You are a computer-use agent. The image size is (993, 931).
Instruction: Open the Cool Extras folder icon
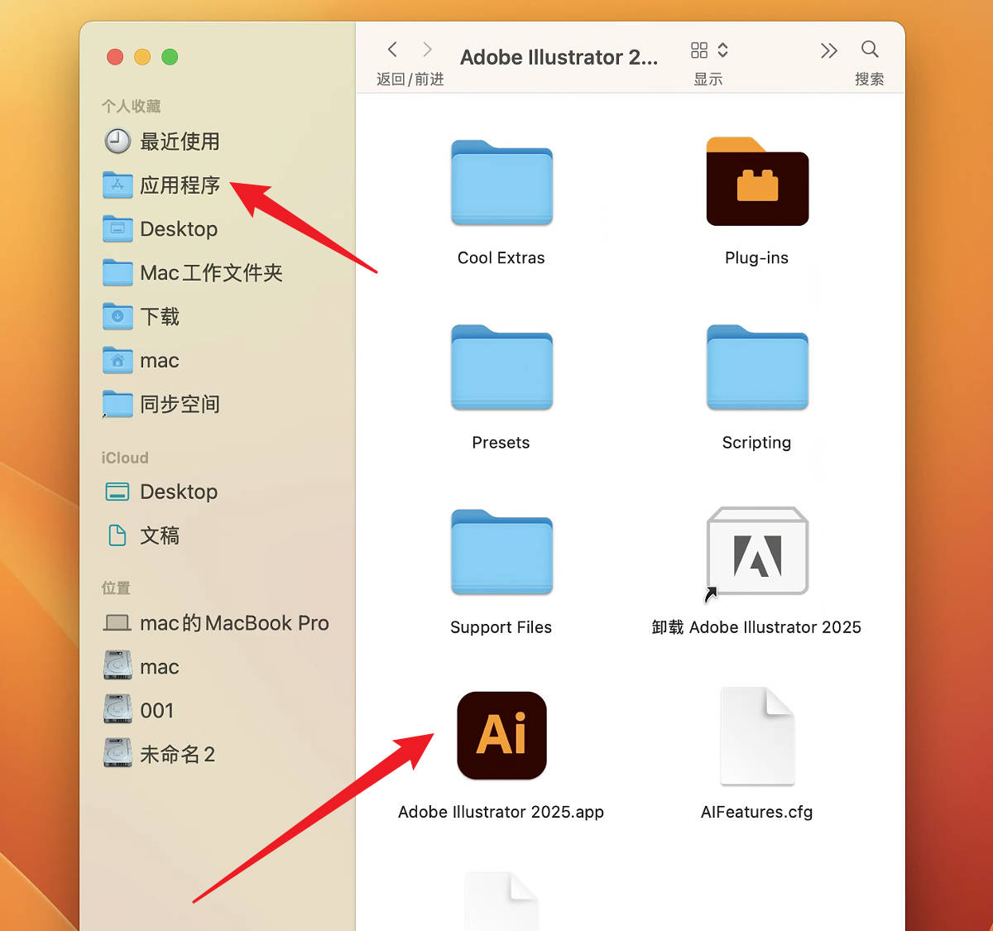[501, 183]
